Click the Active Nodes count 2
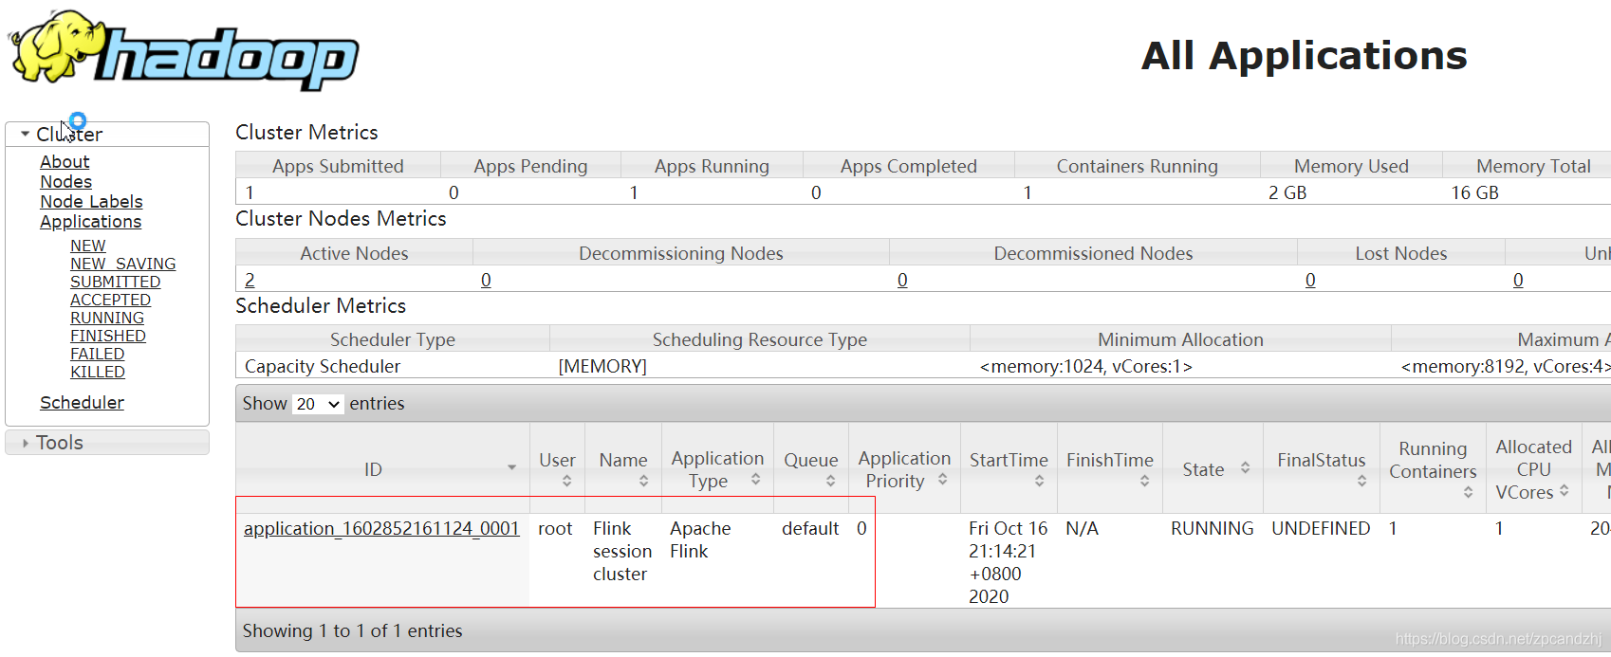The height and width of the screenshot is (657, 1611). coord(250,281)
